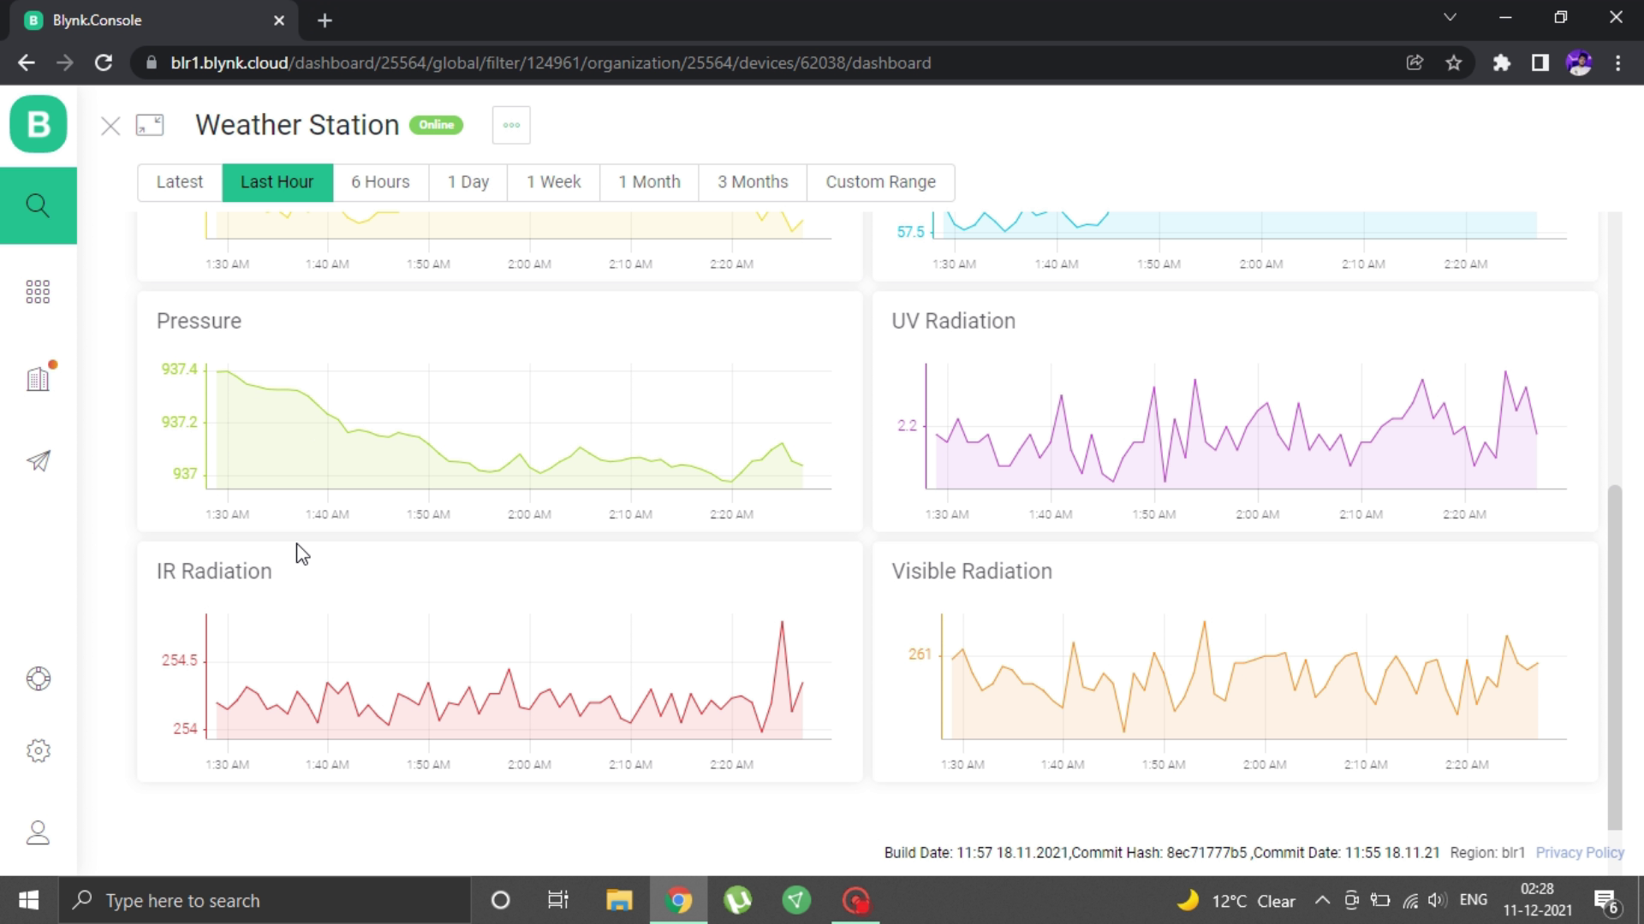Click the paper plane icon in the sidebar
The width and height of the screenshot is (1644, 924).
(38, 461)
